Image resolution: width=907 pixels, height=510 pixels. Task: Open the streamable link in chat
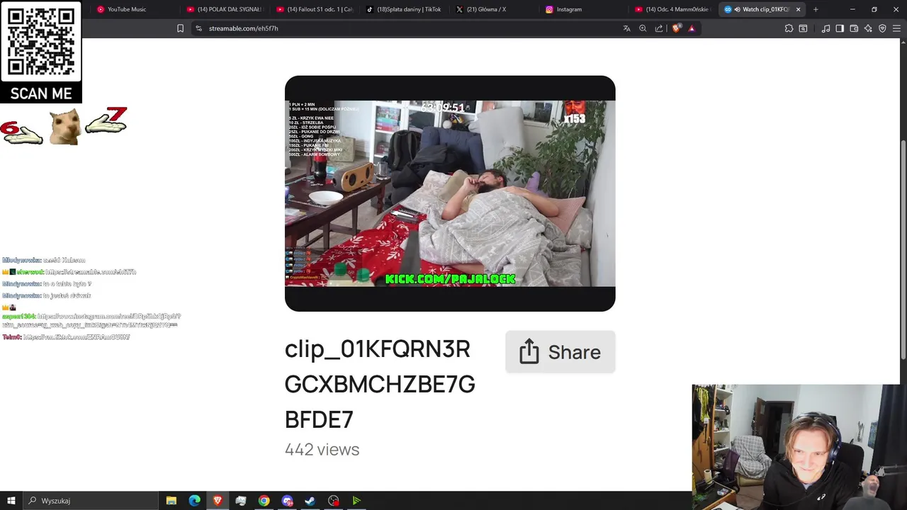click(91, 272)
